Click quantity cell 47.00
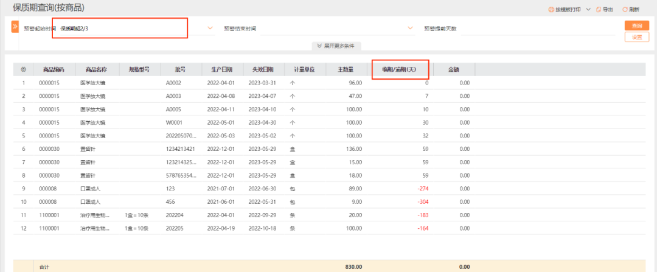 [355, 96]
